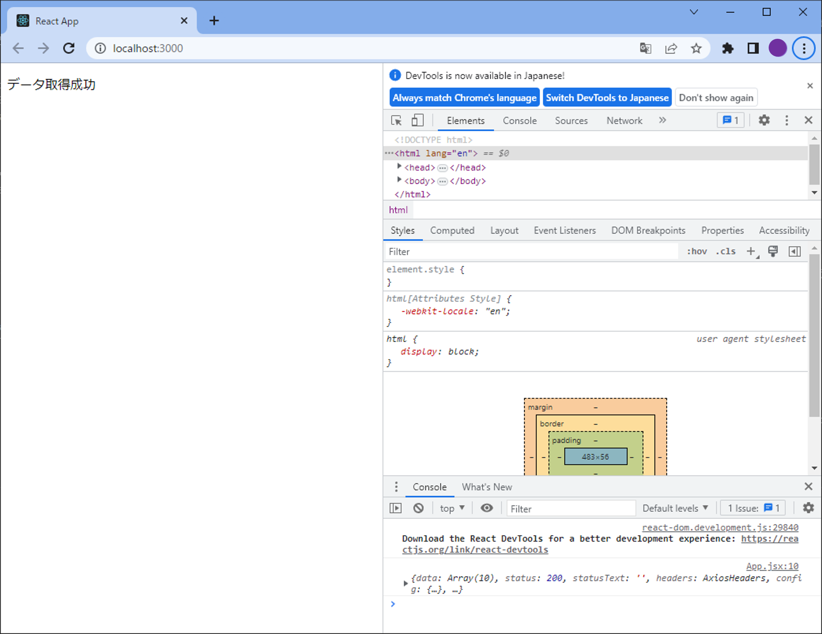Select the html breadcrumb
Image resolution: width=822 pixels, height=634 pixels.
398,210
